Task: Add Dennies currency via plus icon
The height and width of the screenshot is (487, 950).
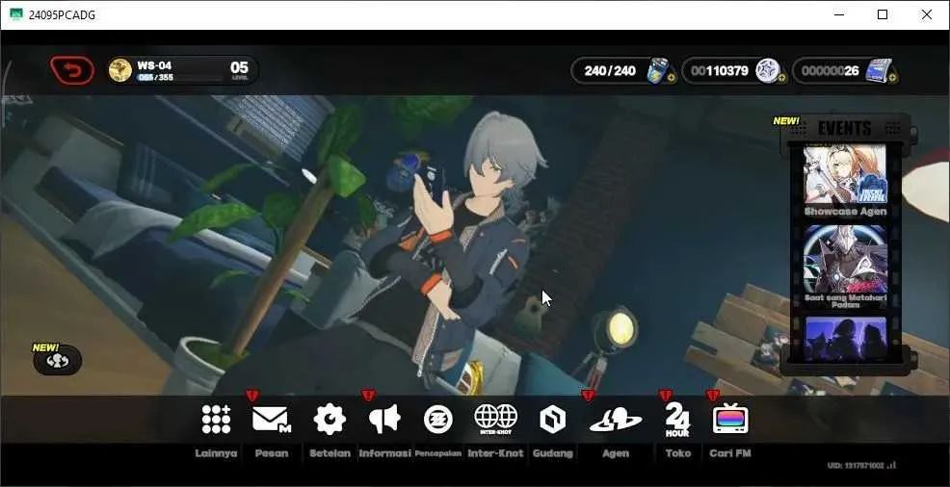Action: (781, 78)
